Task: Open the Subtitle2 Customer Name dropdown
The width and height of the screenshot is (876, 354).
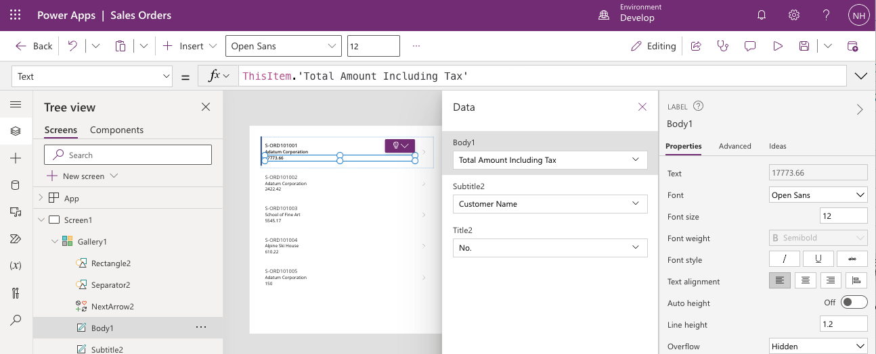Action: coord(550,204)
